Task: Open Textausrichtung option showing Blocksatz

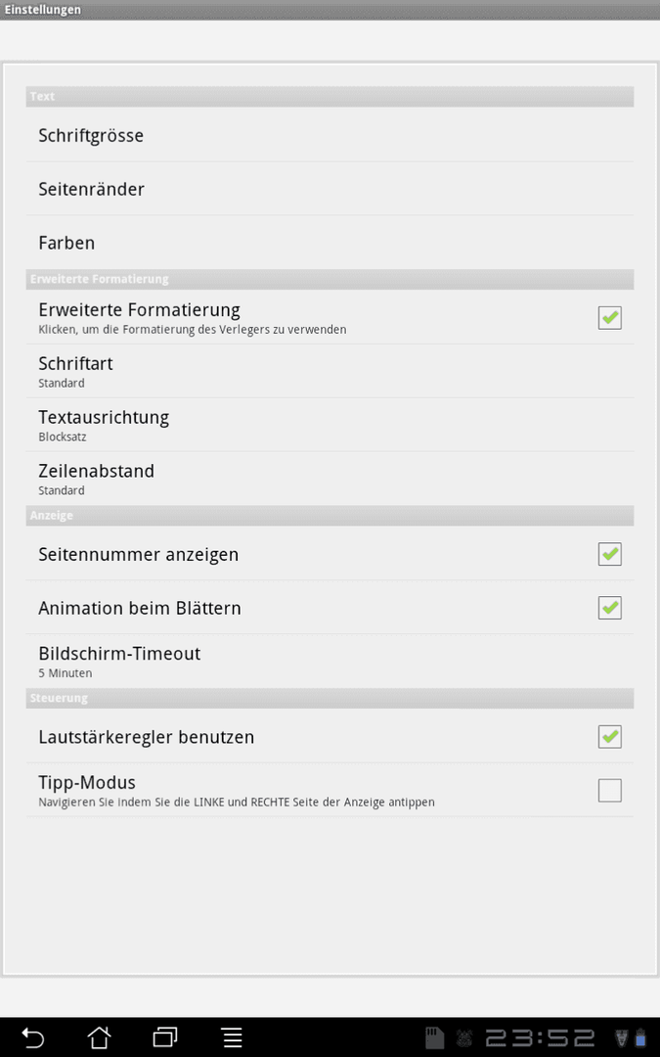Action: point(330,426)
